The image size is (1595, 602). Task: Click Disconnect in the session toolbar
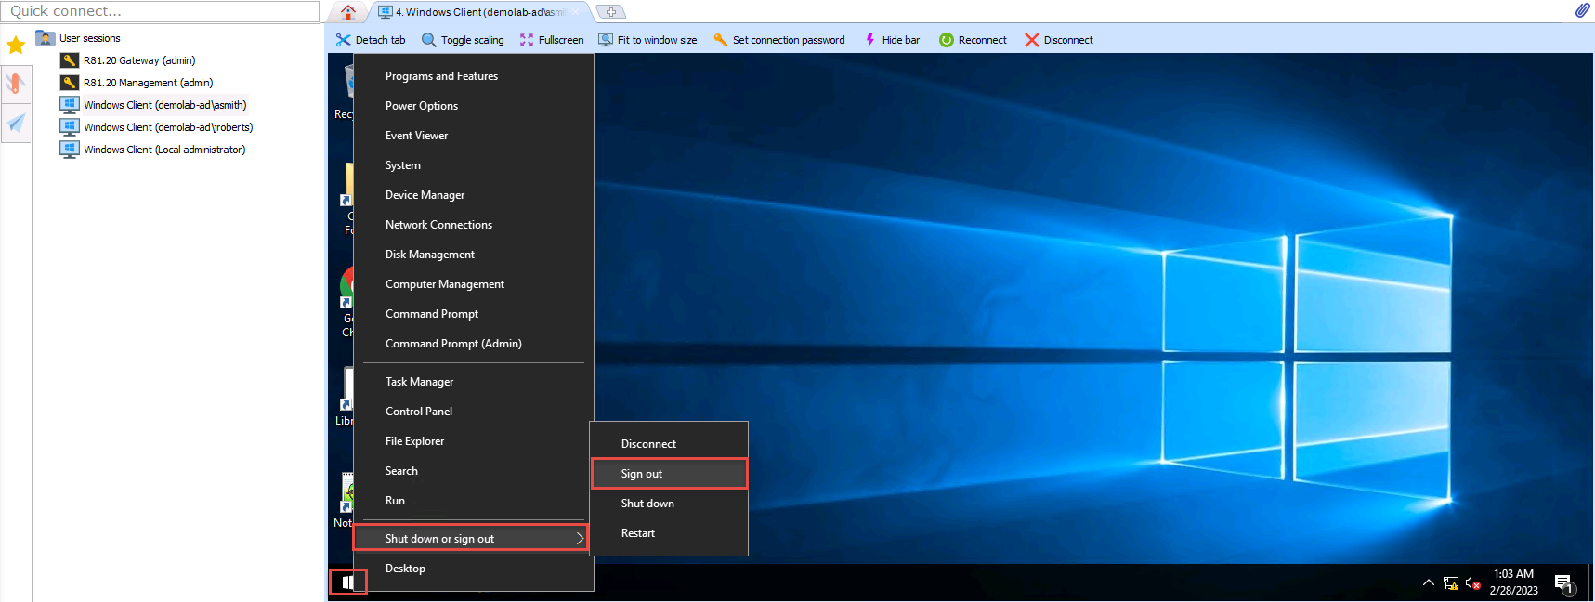tap(1059, 40)
